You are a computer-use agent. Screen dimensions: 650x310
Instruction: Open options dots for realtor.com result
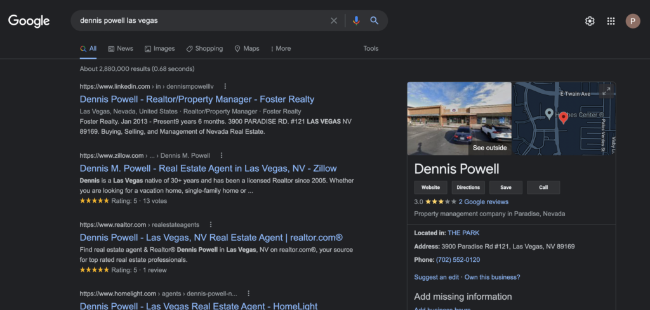pyautogui.click(x=211, y=225)
